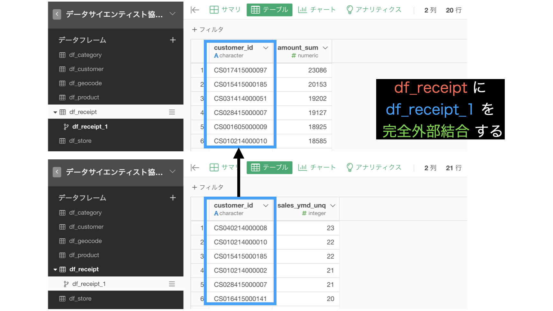Collapse upper view with arrow-to-bar icon
Image resolution: width=553 pixels, height=311 pixels.
(195, 10)
